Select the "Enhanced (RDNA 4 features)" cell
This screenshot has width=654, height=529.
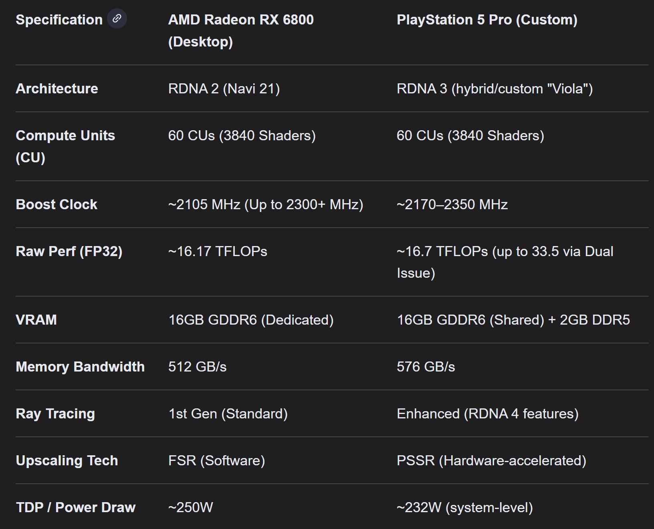(488, 414)
